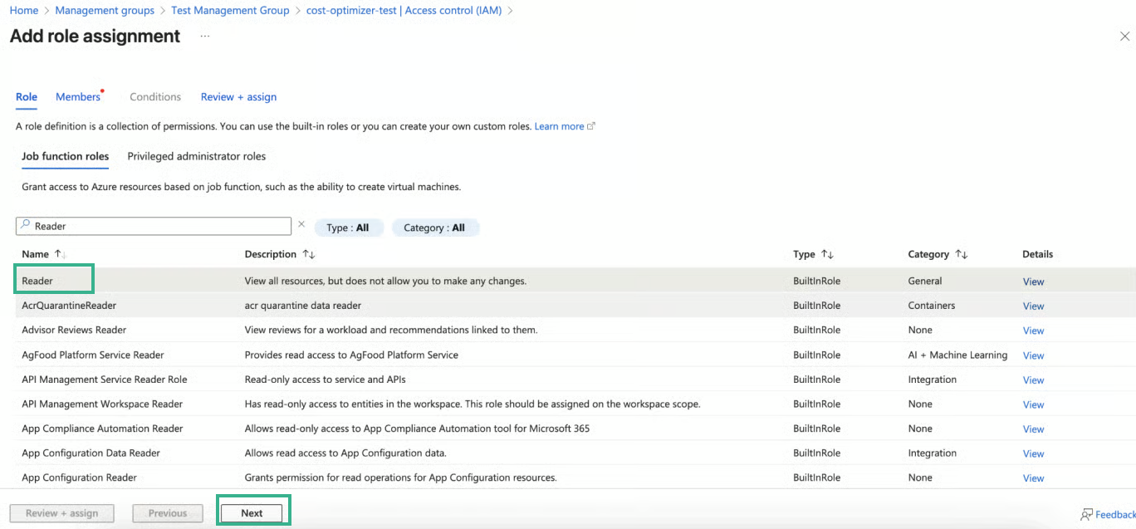Open the Category : All filter

[x=433, y=228]
